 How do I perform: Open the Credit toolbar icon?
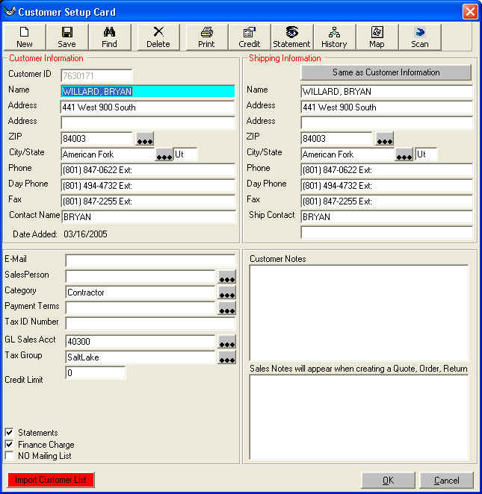[250, 37]
